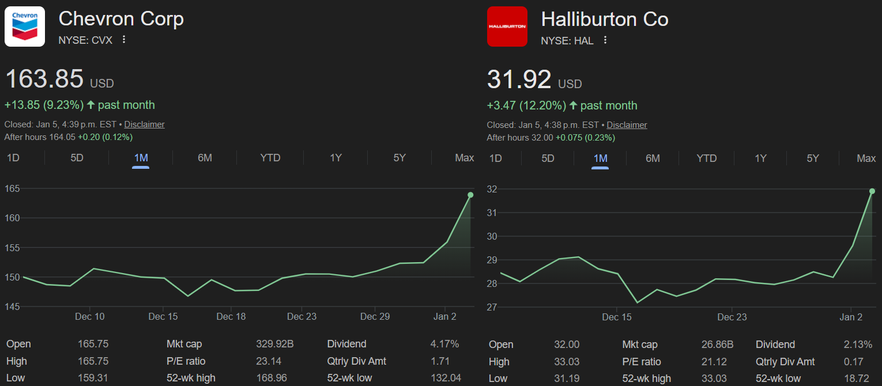
Task: Click Chevron Dividend value 4.17%
Action: click(x=444, y=344)
